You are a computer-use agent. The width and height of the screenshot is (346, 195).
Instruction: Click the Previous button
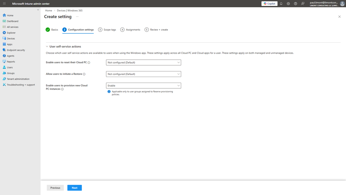55,188
